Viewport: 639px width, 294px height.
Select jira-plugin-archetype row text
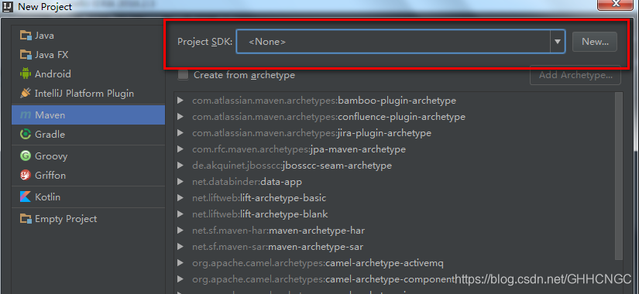pos(312,133)
